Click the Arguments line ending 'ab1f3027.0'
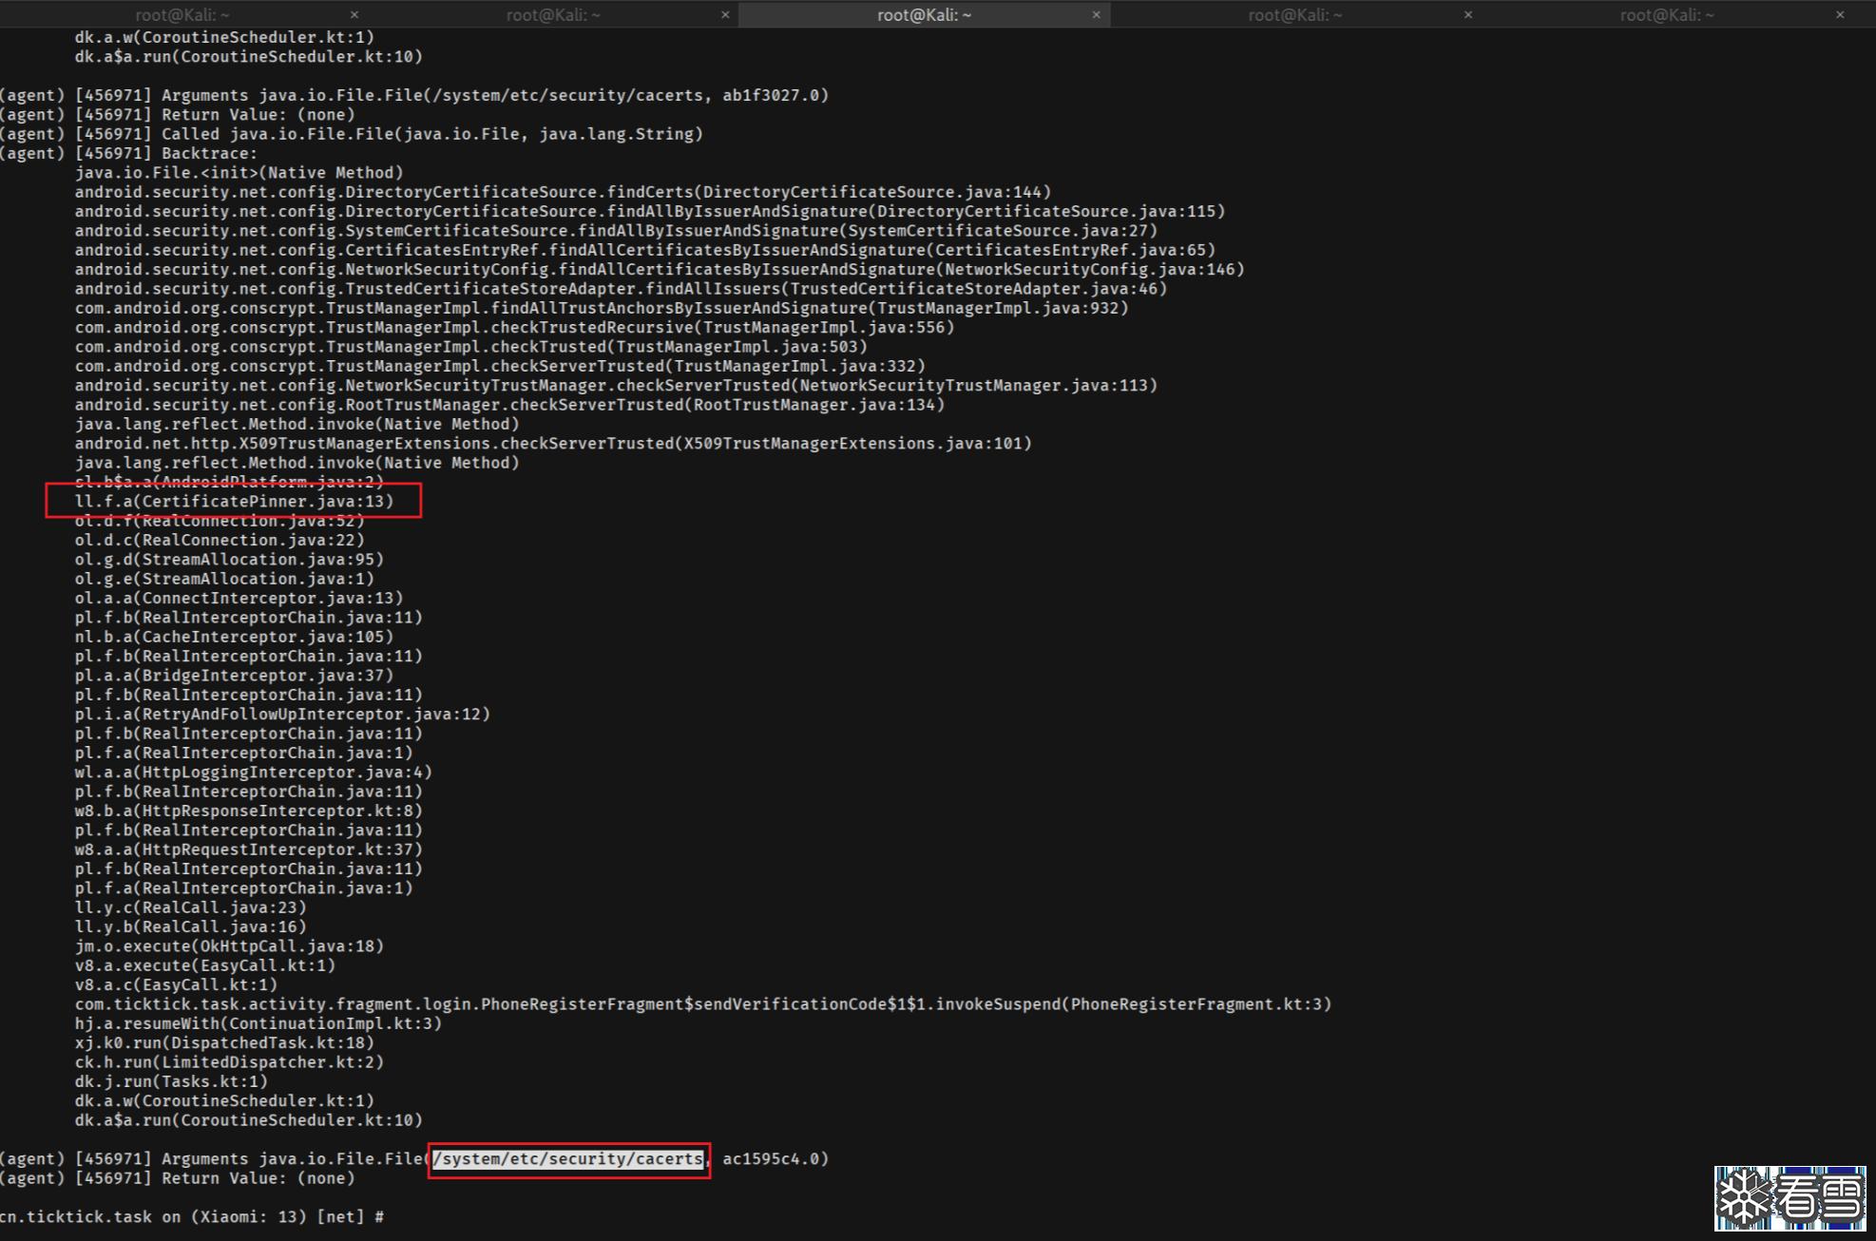 coord(414,95)
